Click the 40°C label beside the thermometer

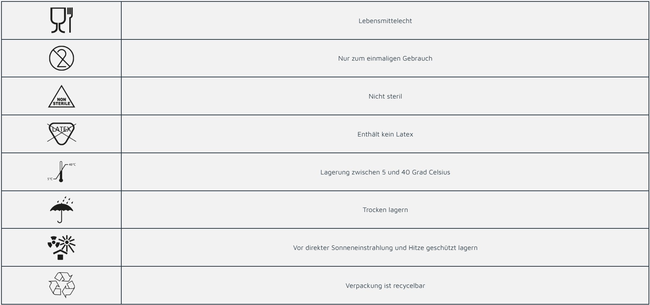point(72,164)
